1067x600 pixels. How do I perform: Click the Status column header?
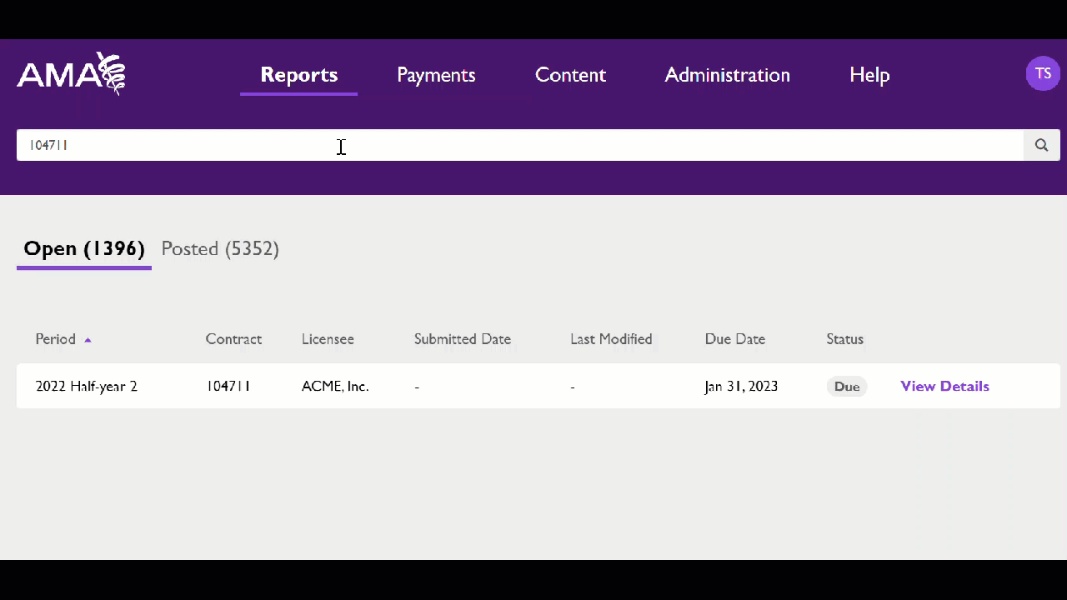pyautogui.click(x=844, y=339)
